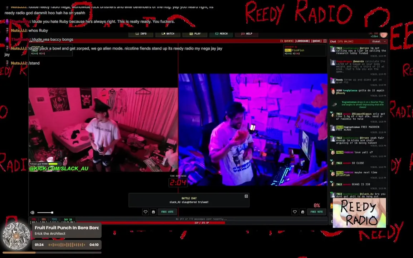Screen dimensions: 413x258
Task: Click the left slack_AU webcam feed
Action: click(103, 129)
